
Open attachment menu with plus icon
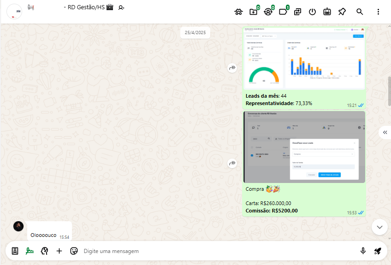click(59, 251)
